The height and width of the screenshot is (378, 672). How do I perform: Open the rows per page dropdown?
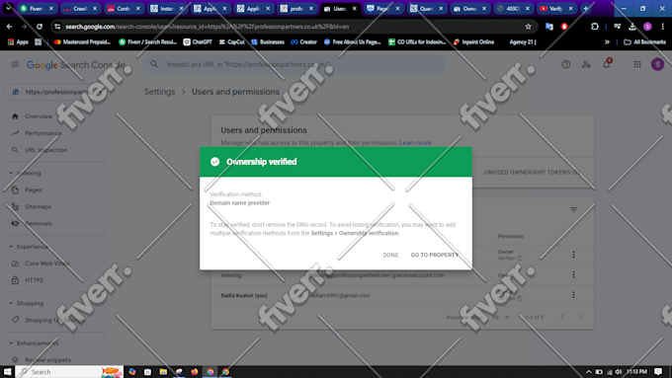501,317
